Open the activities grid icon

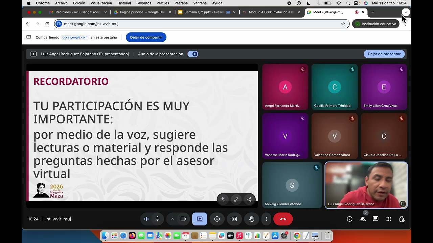coord(389,219)
